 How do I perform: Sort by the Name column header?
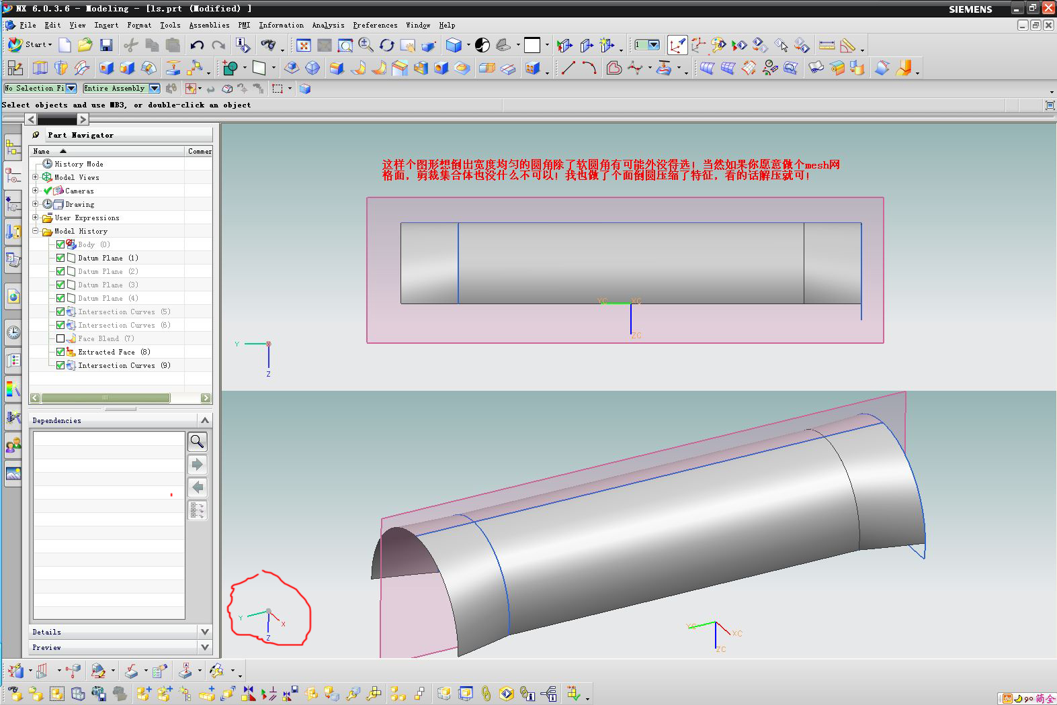click(x=107, y=151)
